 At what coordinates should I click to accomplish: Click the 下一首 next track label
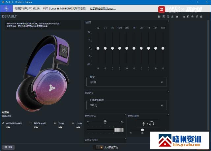tap(61, 123)
